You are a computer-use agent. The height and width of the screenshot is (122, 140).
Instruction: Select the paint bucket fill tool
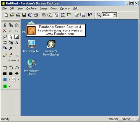[x=11, y=43]
